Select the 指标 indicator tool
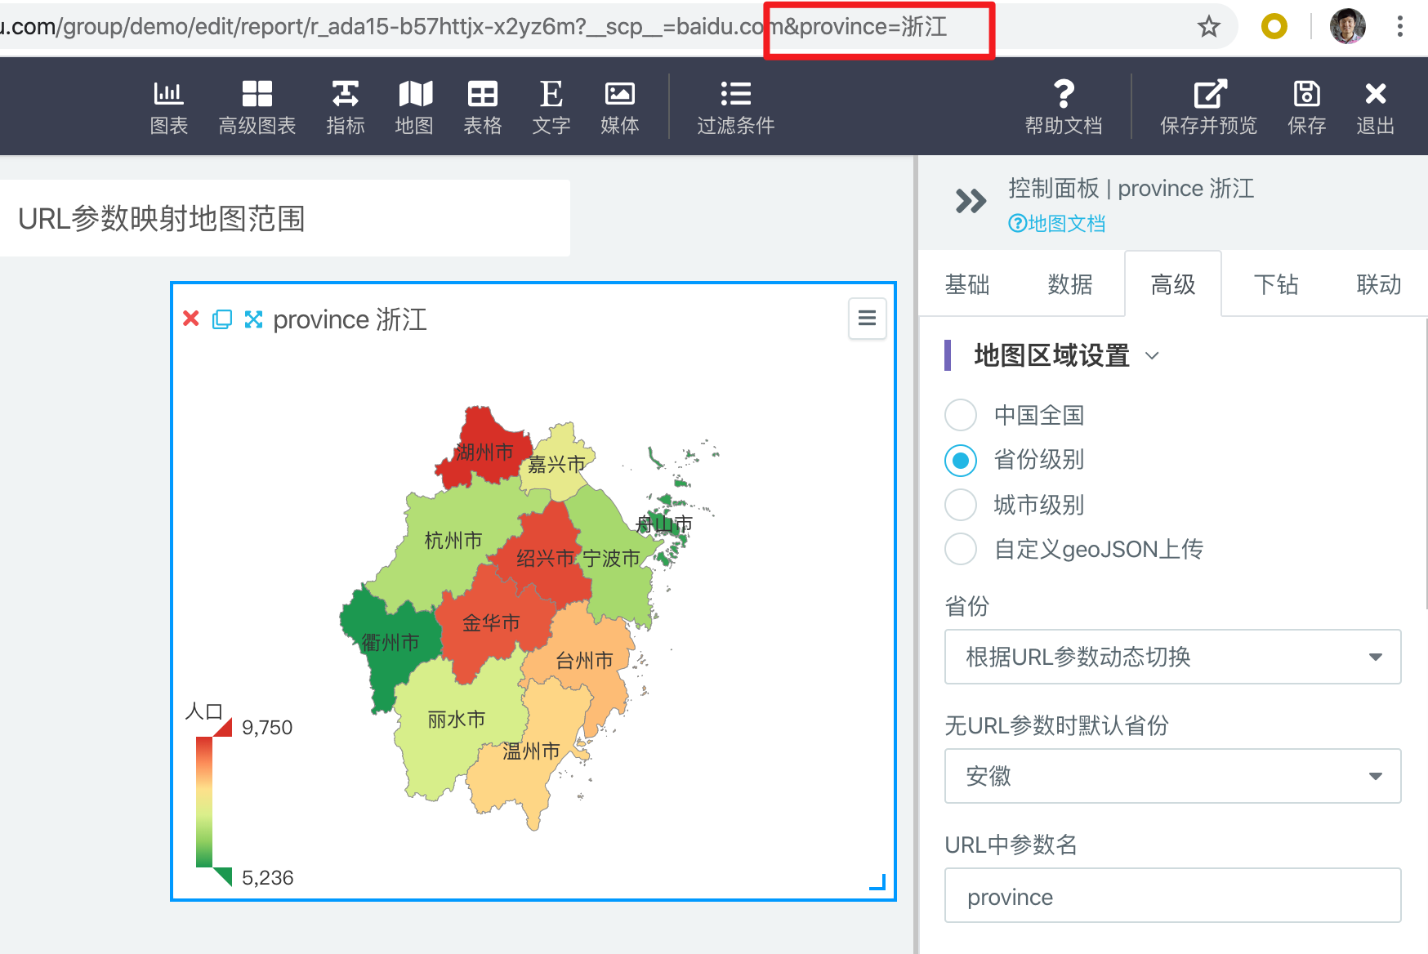1428x954 pixels. click(x=345, y=107)
